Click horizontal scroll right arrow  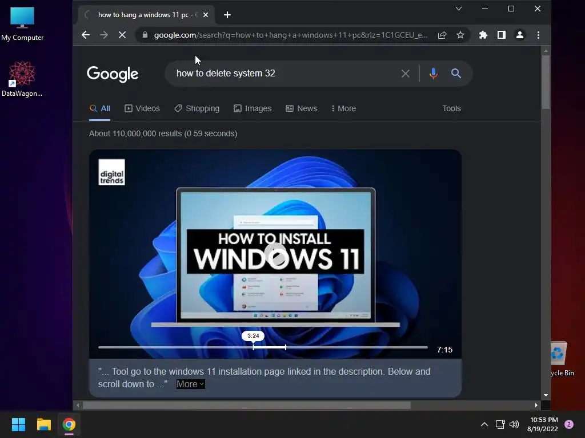536,405
